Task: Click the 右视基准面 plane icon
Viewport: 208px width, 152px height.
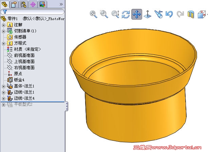Action: (x=10, y=68)
